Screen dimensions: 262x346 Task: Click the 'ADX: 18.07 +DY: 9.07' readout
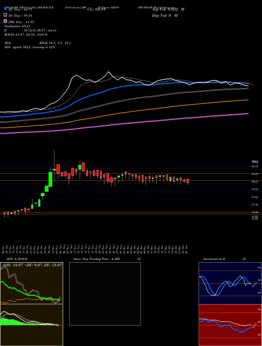(24, 265)
